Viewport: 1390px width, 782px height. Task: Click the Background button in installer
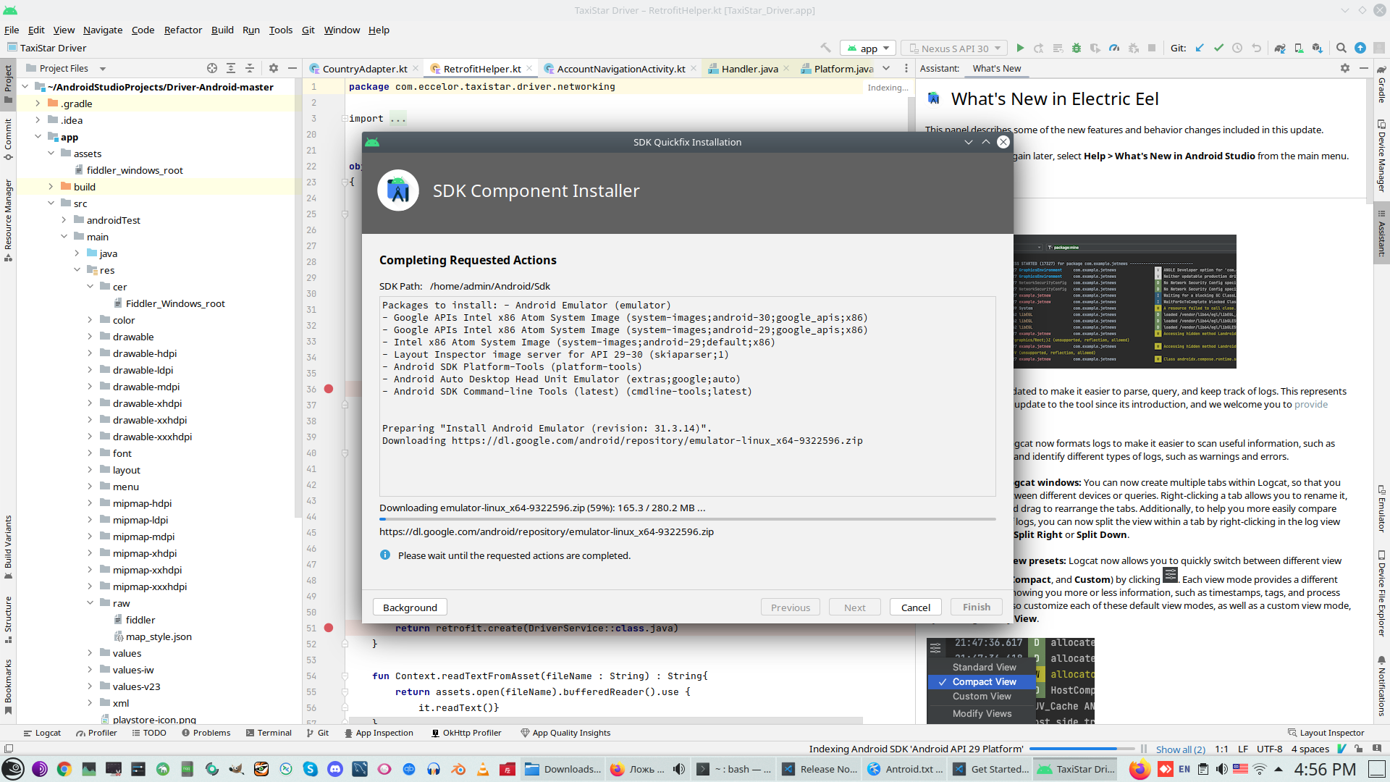click(x=410, y=607)
